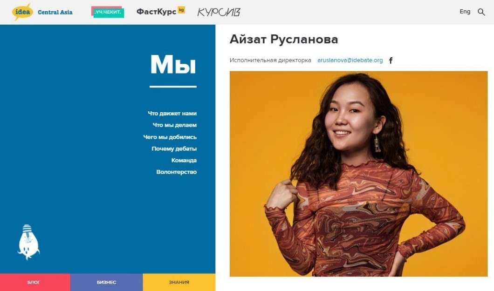Click the search magnifier icon
494x291 pixels.
point(481,12)
